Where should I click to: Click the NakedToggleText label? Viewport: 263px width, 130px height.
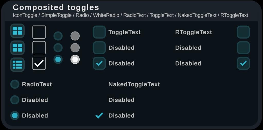[x=134, y=84]
